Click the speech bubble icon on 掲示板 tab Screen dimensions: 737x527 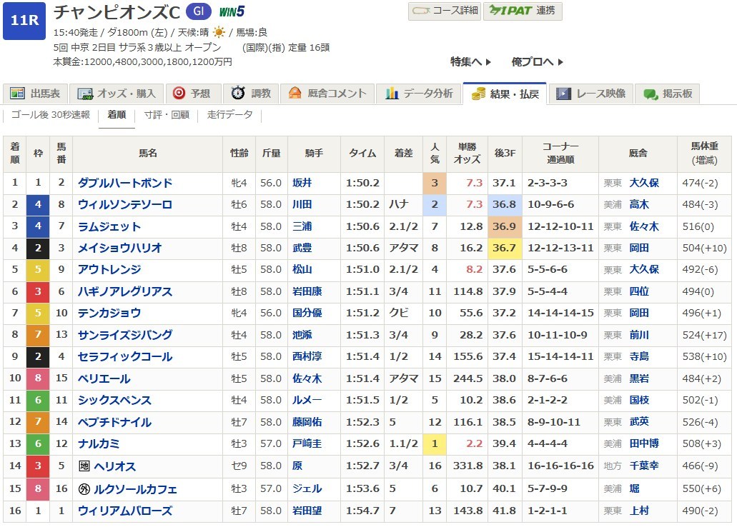[651, 94]
